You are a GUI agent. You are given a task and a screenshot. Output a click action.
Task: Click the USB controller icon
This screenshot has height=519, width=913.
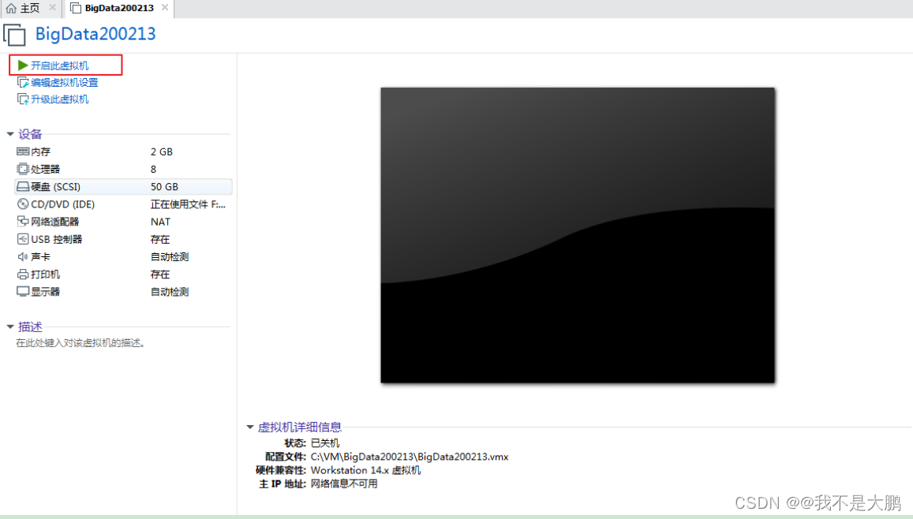(23, 239)
